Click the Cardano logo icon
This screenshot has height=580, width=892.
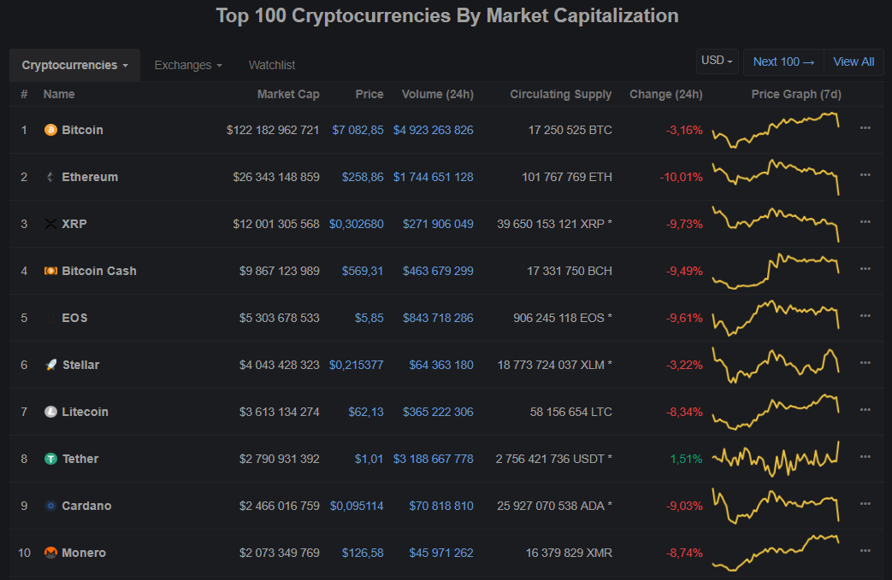50,506
